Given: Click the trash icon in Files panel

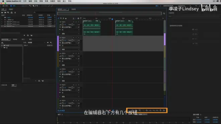Looking at the screenshot, I should 15,12.
